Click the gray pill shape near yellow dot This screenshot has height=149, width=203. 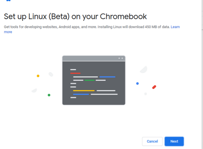coord(51,74)
